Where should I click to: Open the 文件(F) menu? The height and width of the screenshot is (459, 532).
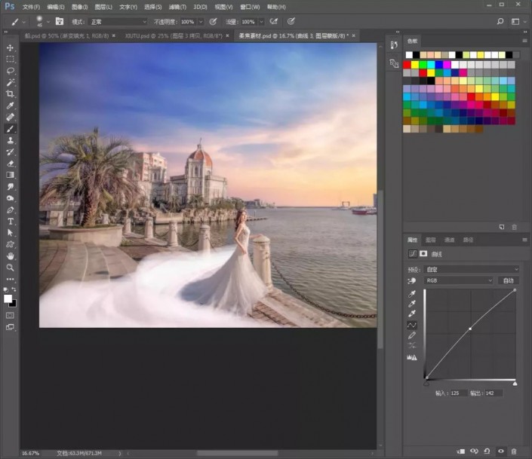tap(31, 7)
